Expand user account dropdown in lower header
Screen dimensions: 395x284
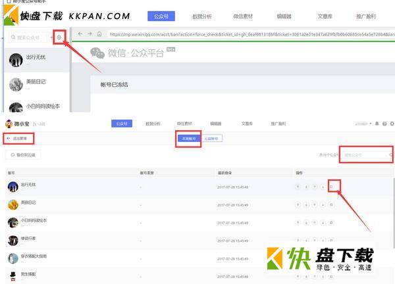tap(363, 124)
